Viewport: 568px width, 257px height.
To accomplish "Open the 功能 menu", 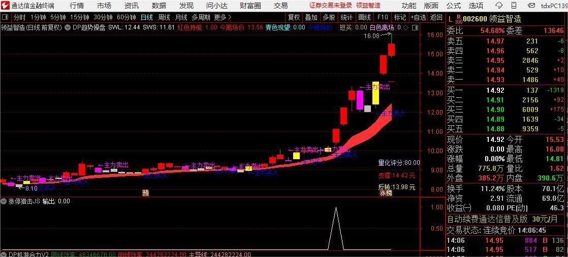I will pyautogui.click(x=409, y=6).
